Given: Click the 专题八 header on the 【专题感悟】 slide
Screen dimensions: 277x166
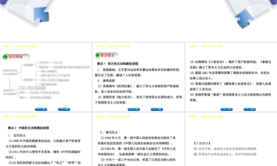Looking at the screenshot, I should point(206,116).
